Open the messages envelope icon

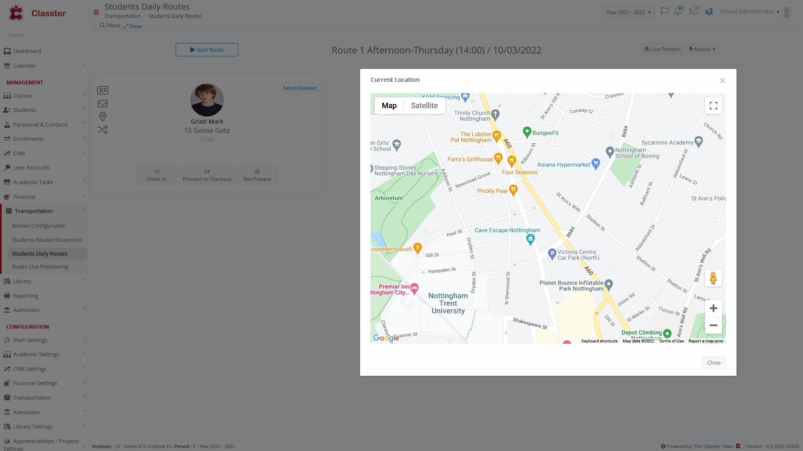[x=693, y=11]
